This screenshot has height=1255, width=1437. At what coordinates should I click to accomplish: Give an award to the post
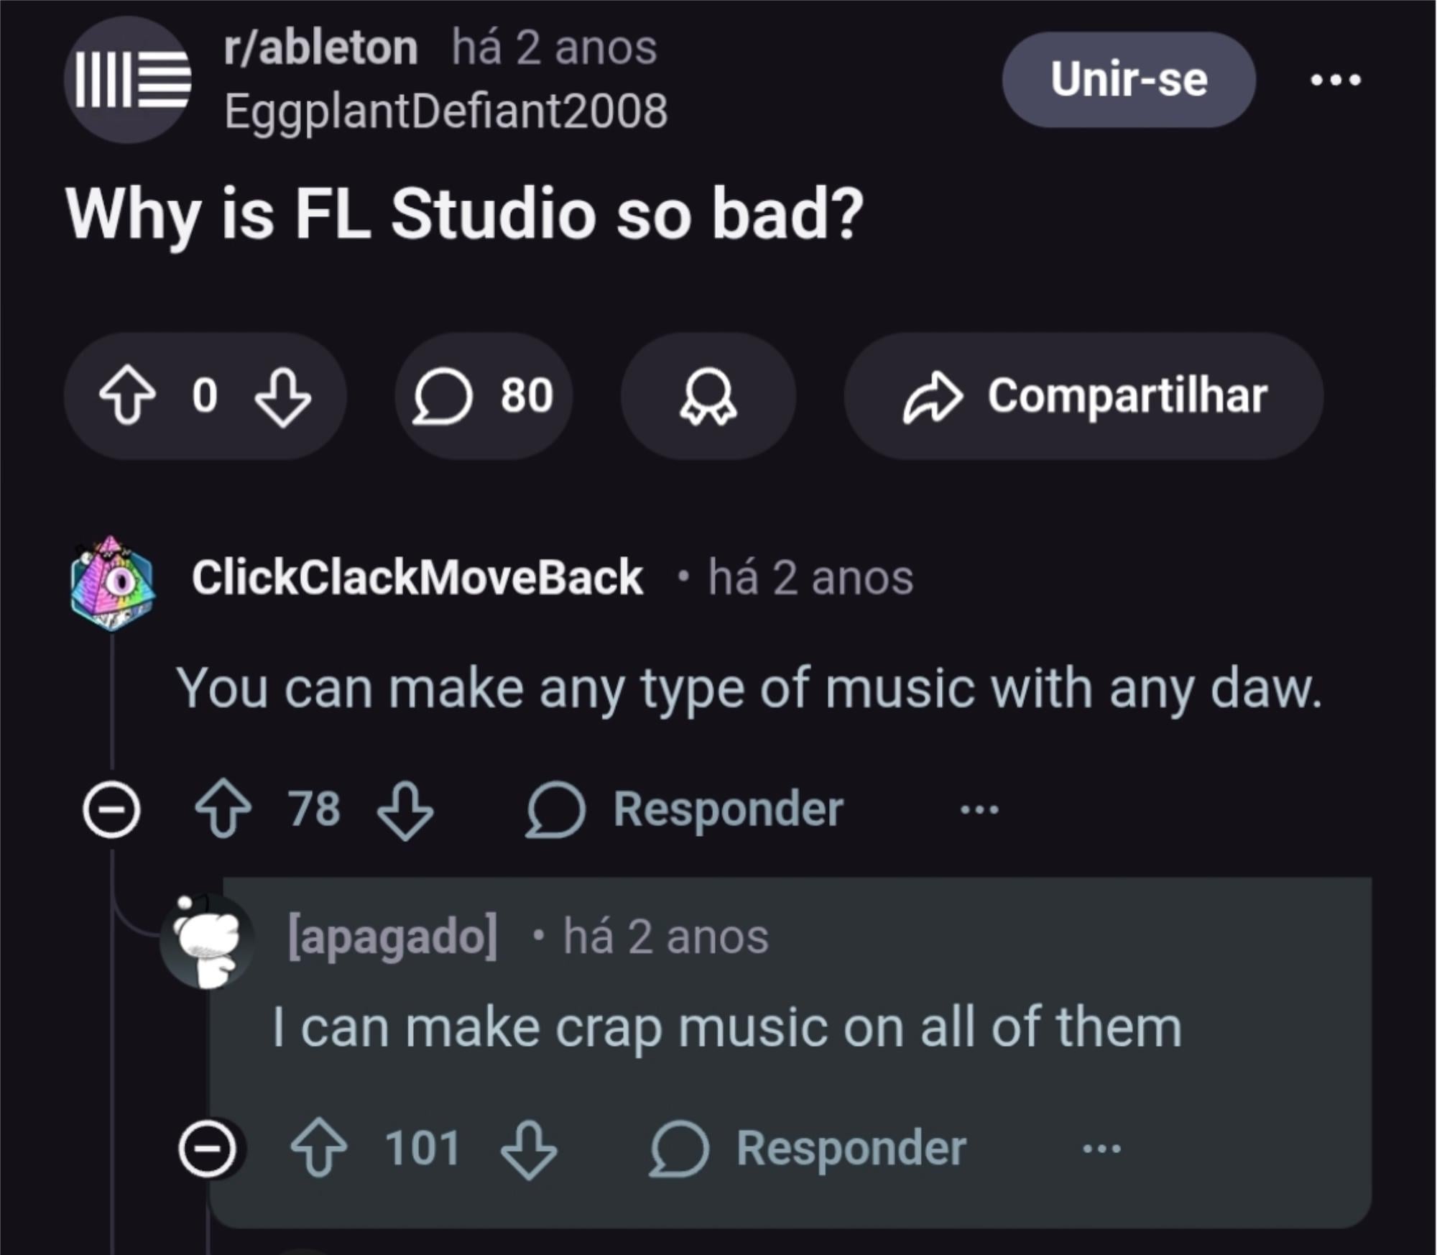click(x=708, y=396)
